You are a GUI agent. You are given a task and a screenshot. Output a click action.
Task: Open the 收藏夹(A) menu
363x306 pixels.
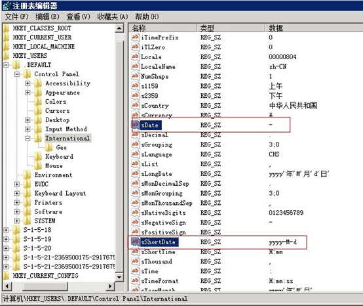112,16
